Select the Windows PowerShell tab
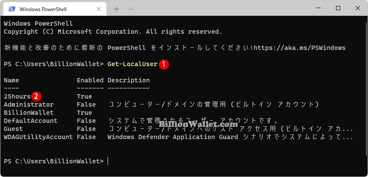This screenshot has height=177, width=368. (x=55, y=9)
